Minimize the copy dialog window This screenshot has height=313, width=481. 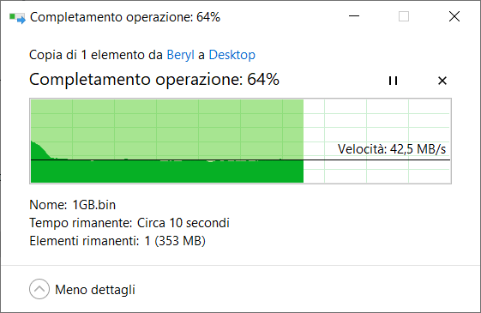354,16
